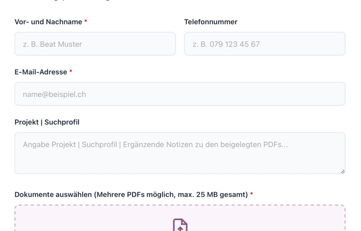The width and height of the screenshot is (361, 231).
Task: Click the file upload icon in dropzone
Action: point(180,225)
